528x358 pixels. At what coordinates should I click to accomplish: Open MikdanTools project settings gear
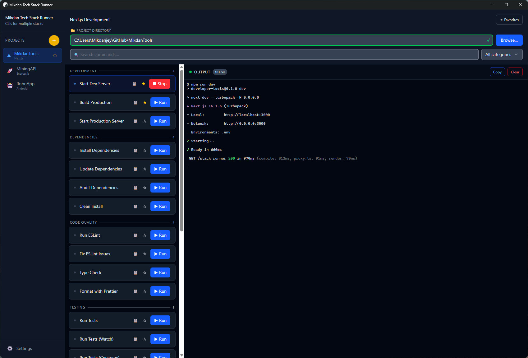pos(55,55)
